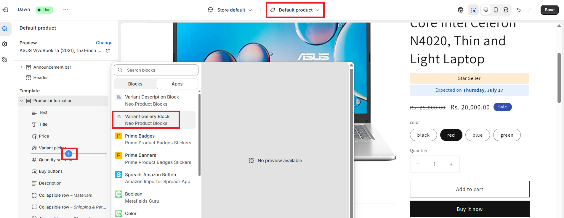Image resolution: width=564 pixels, height=218 pixels.
Task: Click the sidekick assistant icon in top bar
Action: click(x=461, y=10)
